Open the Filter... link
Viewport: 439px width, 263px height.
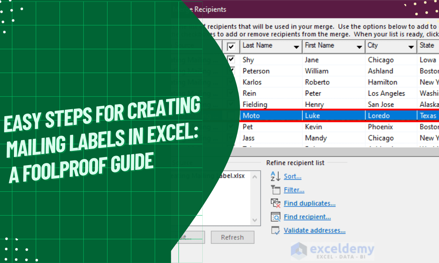click(x=294, y=190)
